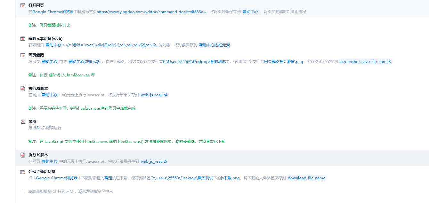The image size is (429, 203).
Task: Select the web_js_result5 variable tag
Action: pyautogui.click(x=154, y=161)
